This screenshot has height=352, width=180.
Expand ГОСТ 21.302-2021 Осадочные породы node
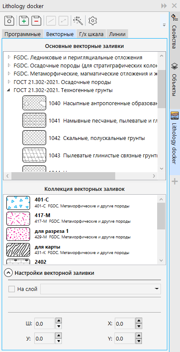[9, 82]
